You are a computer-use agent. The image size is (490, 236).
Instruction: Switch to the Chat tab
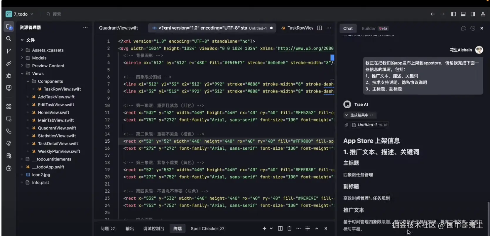point(348,28)
